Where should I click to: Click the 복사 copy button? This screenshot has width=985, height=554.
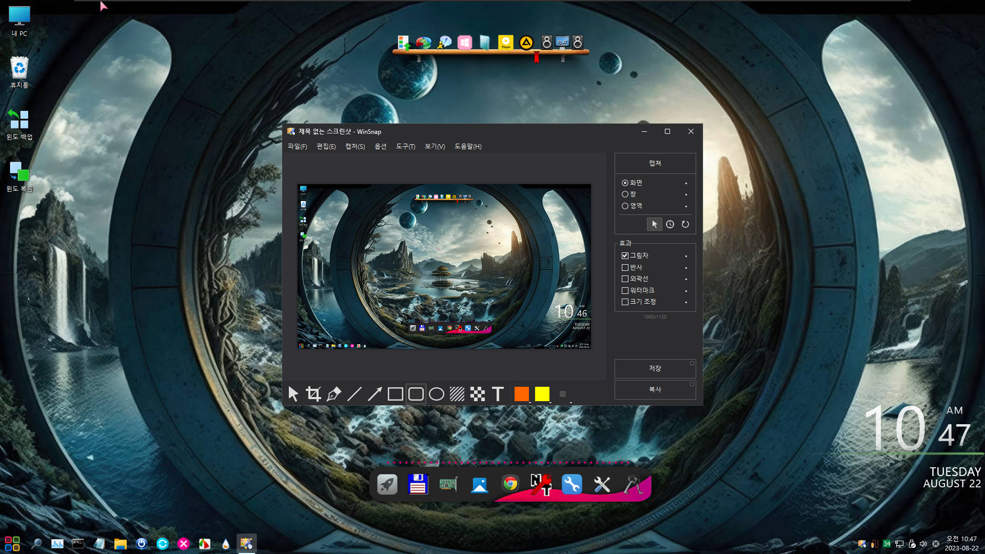click(655, 389)
